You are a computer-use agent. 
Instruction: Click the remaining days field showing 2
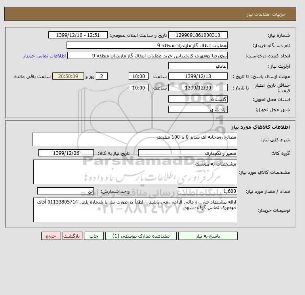[102, 76]
